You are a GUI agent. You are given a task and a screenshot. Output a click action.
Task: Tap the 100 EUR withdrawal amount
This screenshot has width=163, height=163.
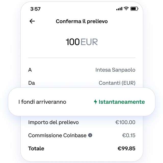[82, 42]
